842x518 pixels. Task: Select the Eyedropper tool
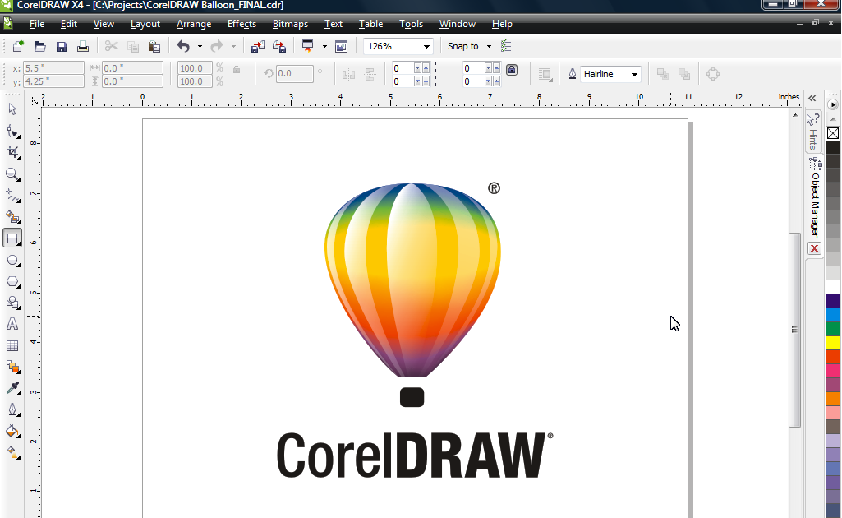(x=12, y=388)
